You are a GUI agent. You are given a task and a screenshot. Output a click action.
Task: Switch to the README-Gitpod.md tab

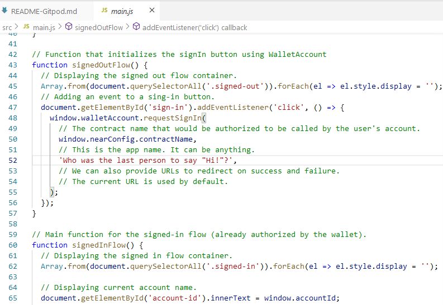(x=44, y=11)
